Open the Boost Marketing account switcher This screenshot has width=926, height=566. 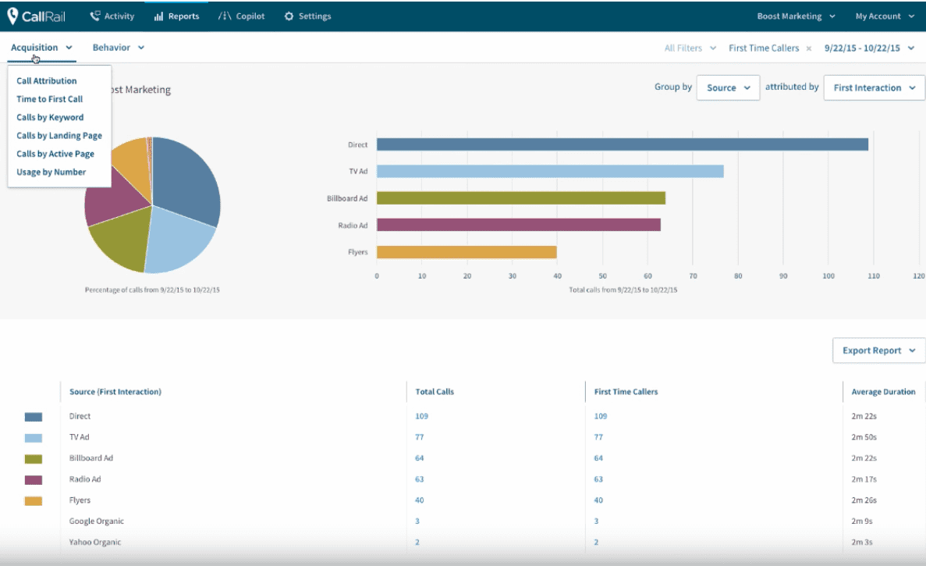[x=796, y=16]
